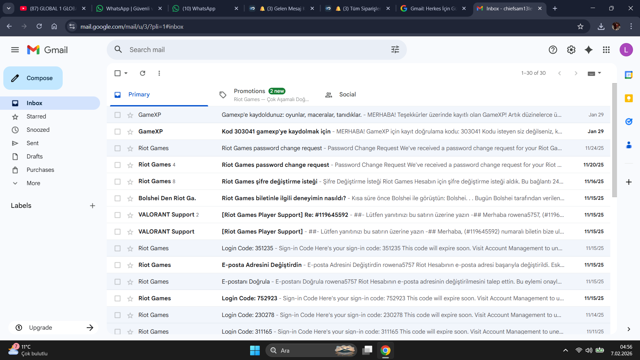
Task: Click the inbox vertical scrollbar
Action: click(614, 140)
